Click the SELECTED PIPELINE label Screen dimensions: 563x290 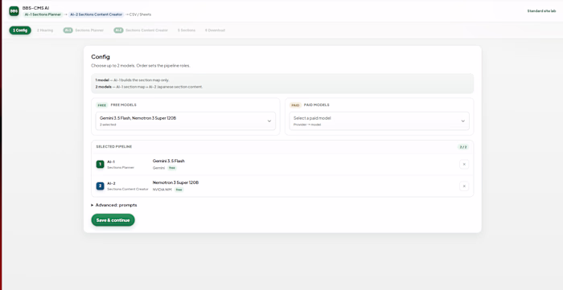[114, 147]
